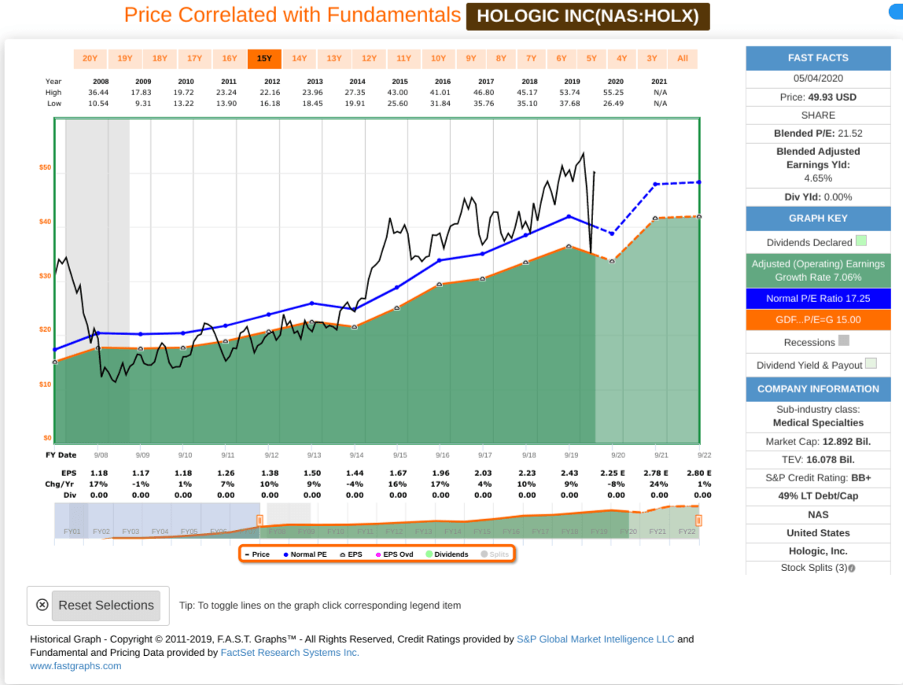Toggle the Normal PE line in legend
The image size is (903, 685).
pos(305,554)
